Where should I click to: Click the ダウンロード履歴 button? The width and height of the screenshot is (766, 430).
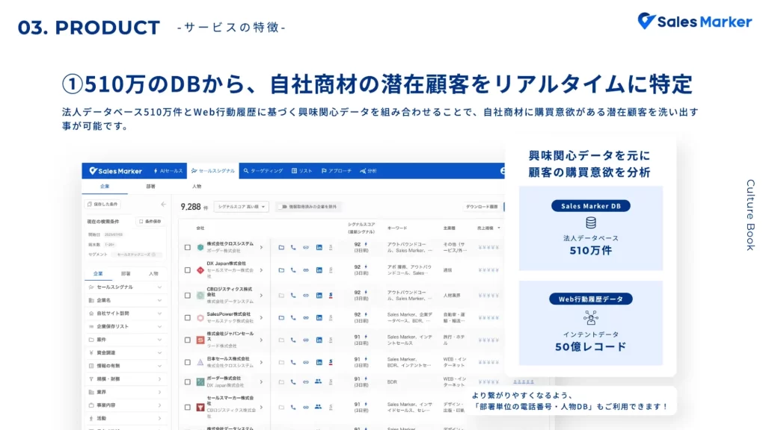pyautogui.click(x=482, y=206)
